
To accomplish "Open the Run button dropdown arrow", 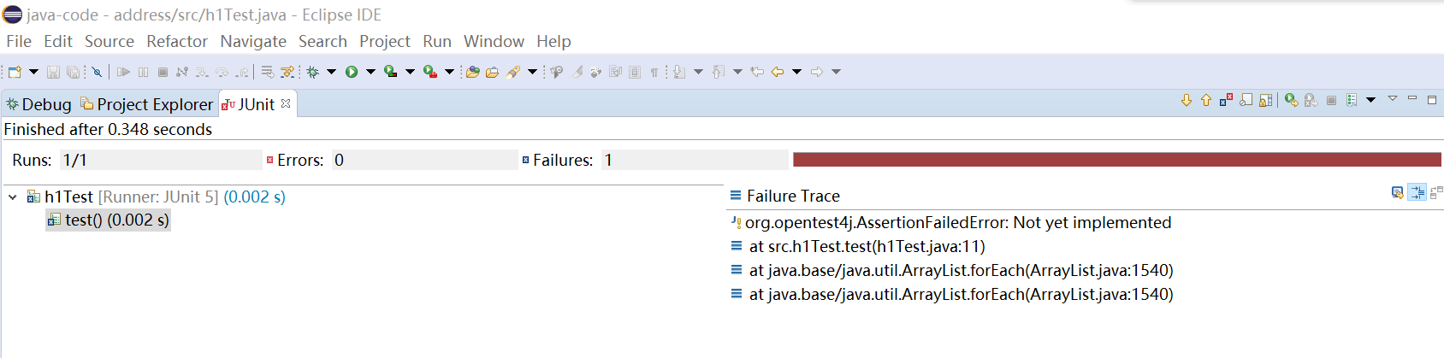I will pos(370,72).
